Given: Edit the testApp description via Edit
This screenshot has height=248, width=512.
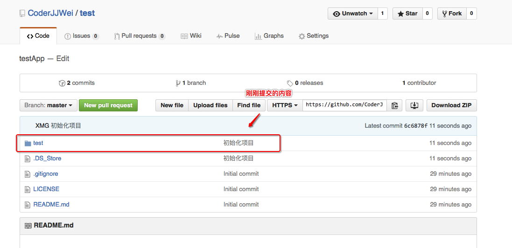Looking at the screenshot, I should [63, 59].
